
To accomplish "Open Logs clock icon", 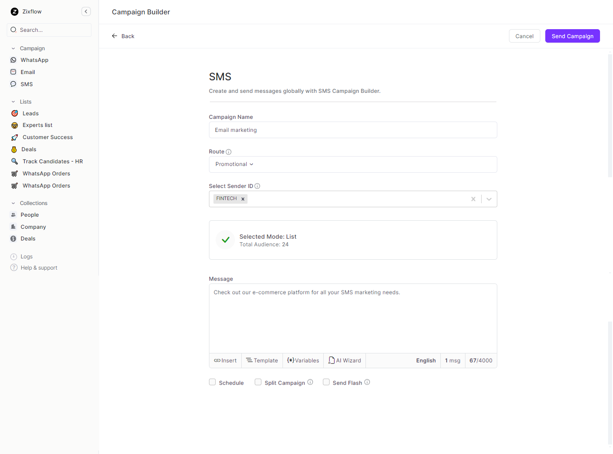I will tap(13, 257).
